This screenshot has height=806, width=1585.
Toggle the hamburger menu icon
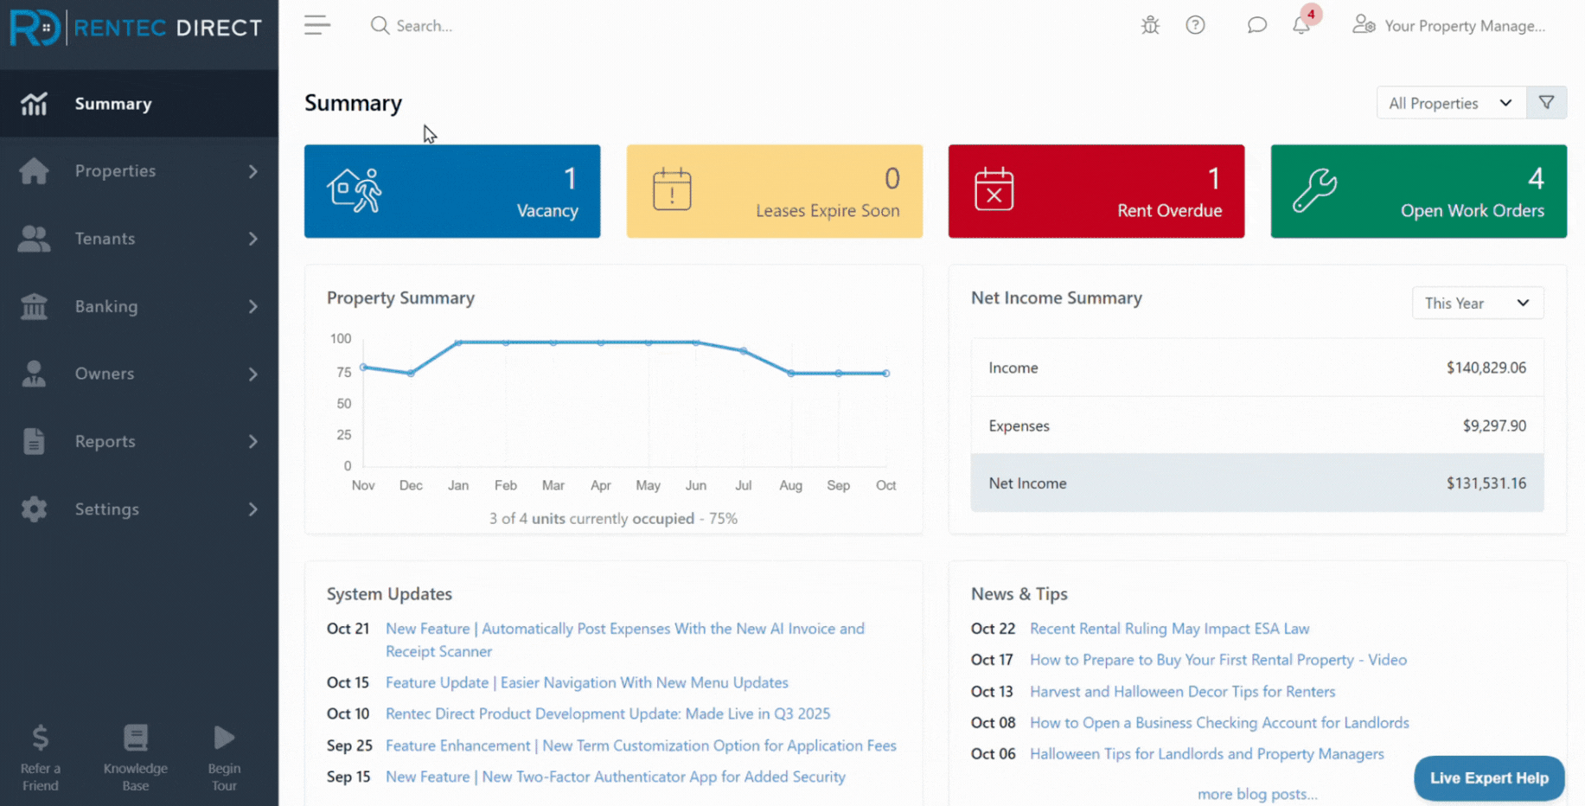317,25
